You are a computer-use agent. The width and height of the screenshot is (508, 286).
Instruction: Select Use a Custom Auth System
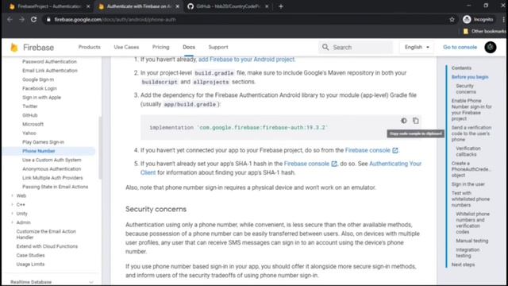point(52,160)
